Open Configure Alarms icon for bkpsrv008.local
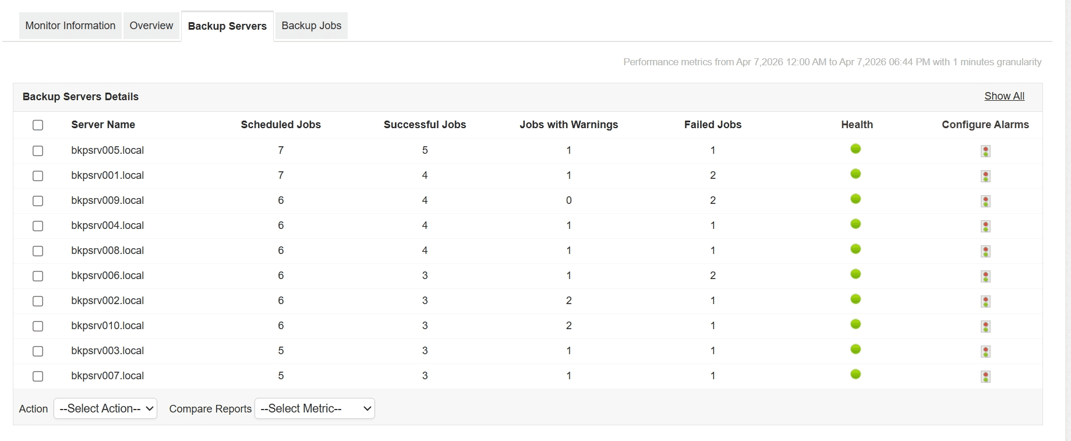This screenshot has width=1071, height=441. tap(985, 252)
